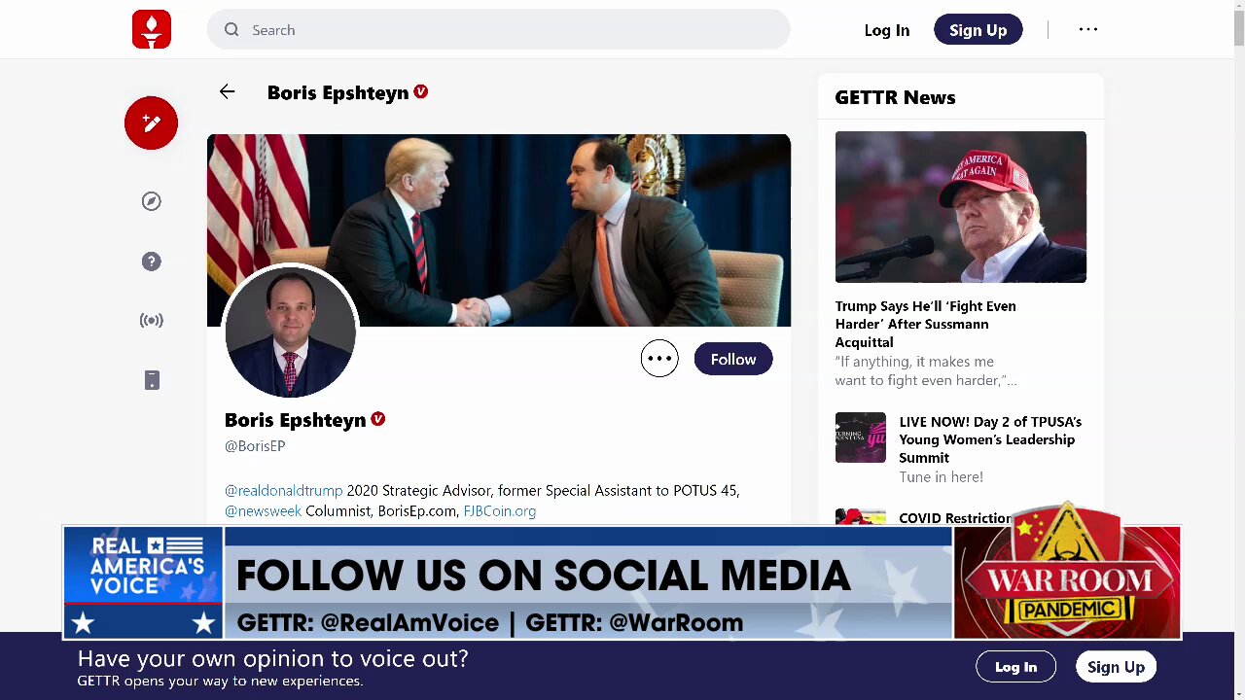Open TPUSA live event thumbnail
The height and width of the screenshot is (700, 1245).
860,437
